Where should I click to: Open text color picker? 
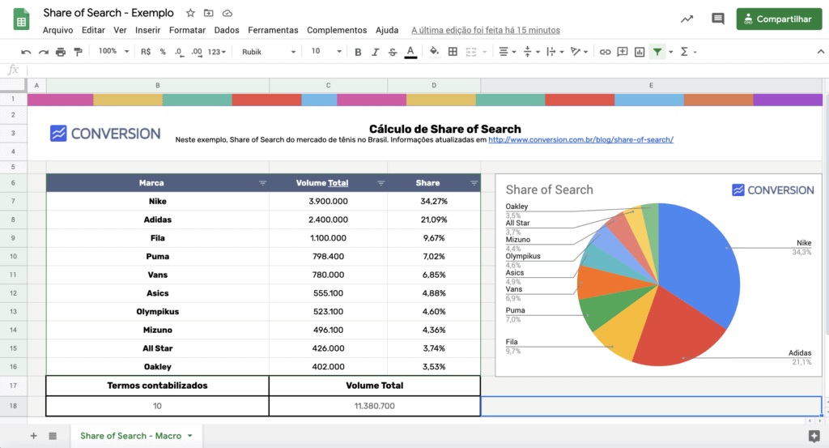410,52
